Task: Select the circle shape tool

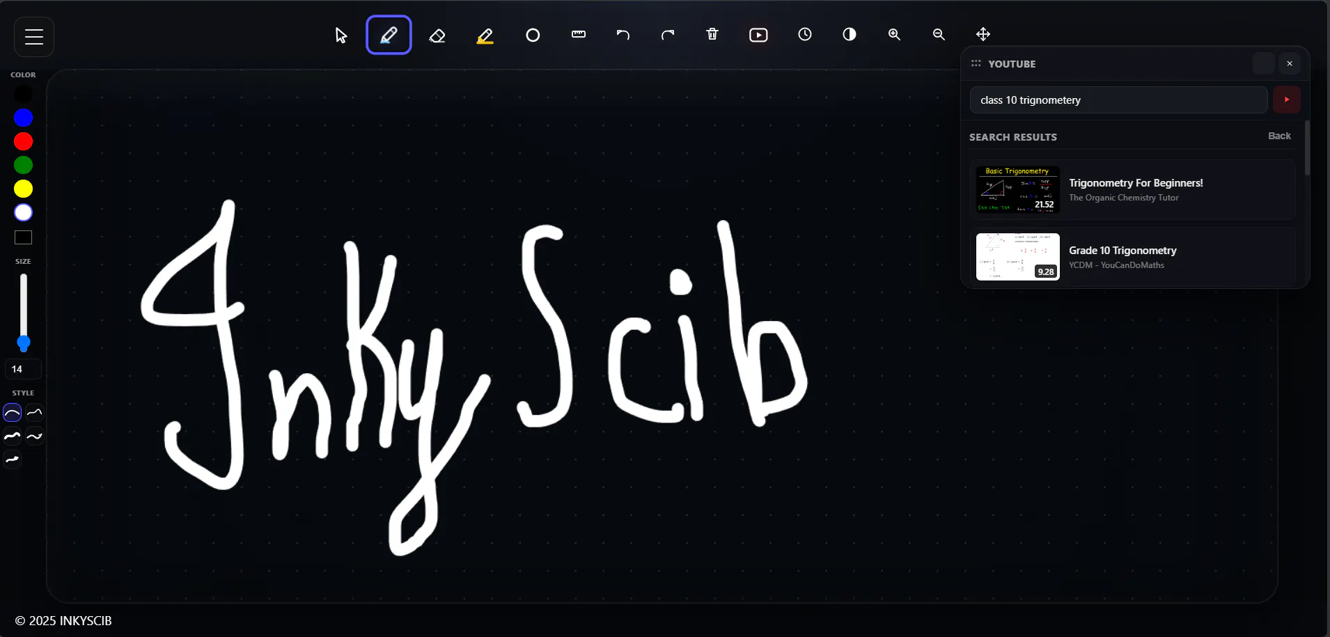Action: [533, 35]
